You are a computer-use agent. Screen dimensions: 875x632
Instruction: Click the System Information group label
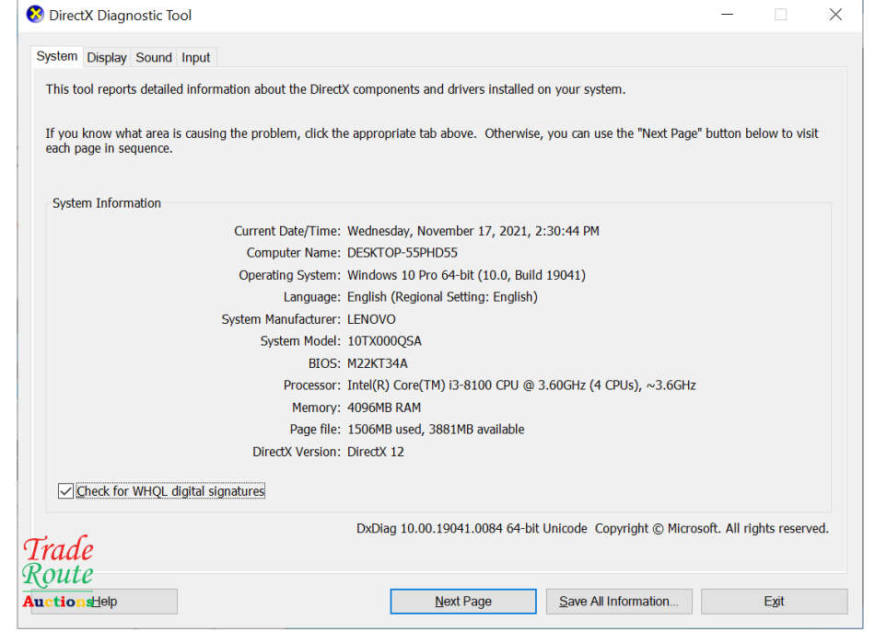(x=107, y=203)
